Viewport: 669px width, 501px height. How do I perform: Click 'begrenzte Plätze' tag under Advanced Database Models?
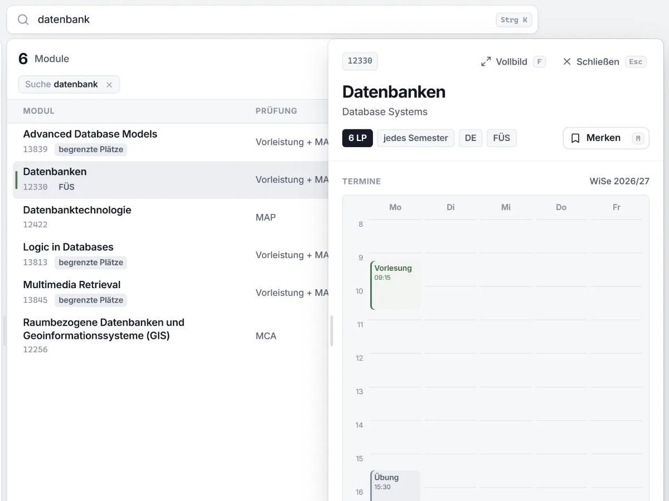pyautogui.click(x=91, y=149)
